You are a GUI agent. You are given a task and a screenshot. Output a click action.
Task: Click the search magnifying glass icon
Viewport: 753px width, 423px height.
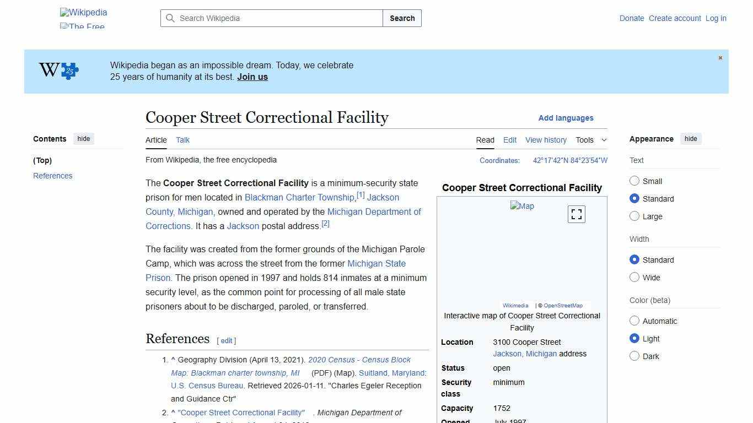click(x=171, y=18)
